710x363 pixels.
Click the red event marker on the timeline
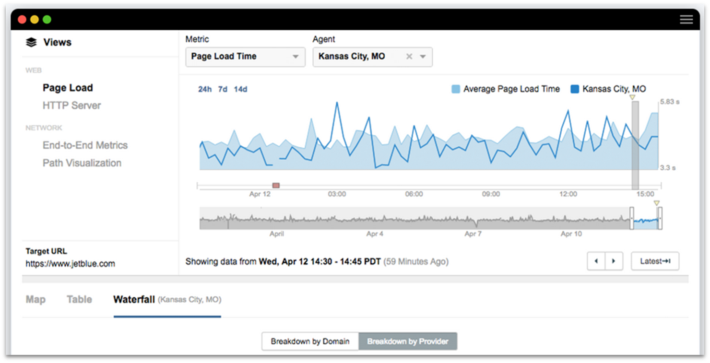click(x=276, y=185)
